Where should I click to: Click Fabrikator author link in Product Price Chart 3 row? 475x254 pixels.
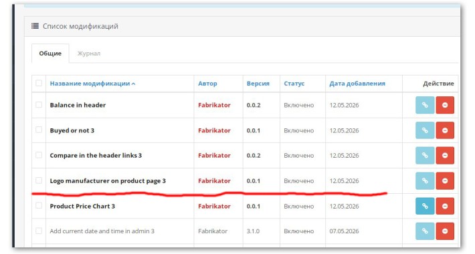(214, 206)
